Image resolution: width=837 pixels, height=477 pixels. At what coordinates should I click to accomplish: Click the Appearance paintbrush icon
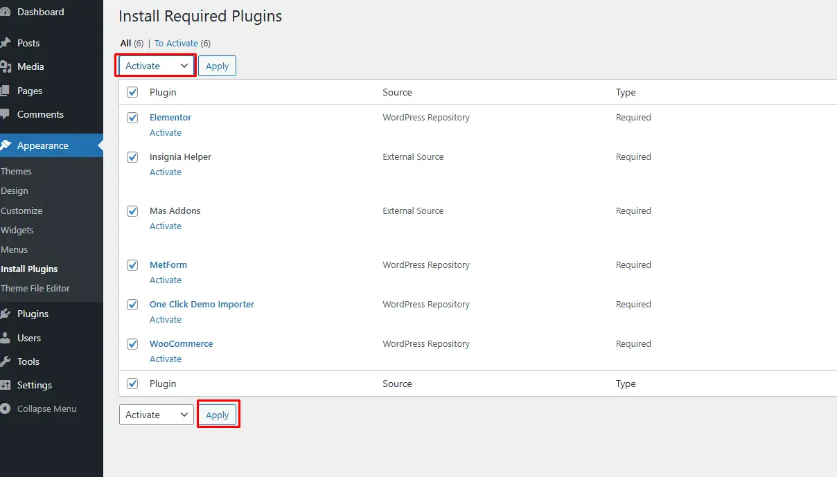5,145
